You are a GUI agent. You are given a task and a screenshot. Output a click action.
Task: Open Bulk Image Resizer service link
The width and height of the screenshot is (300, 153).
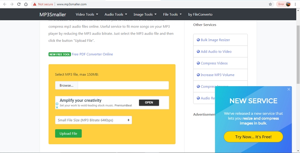(x=215, y=40)
